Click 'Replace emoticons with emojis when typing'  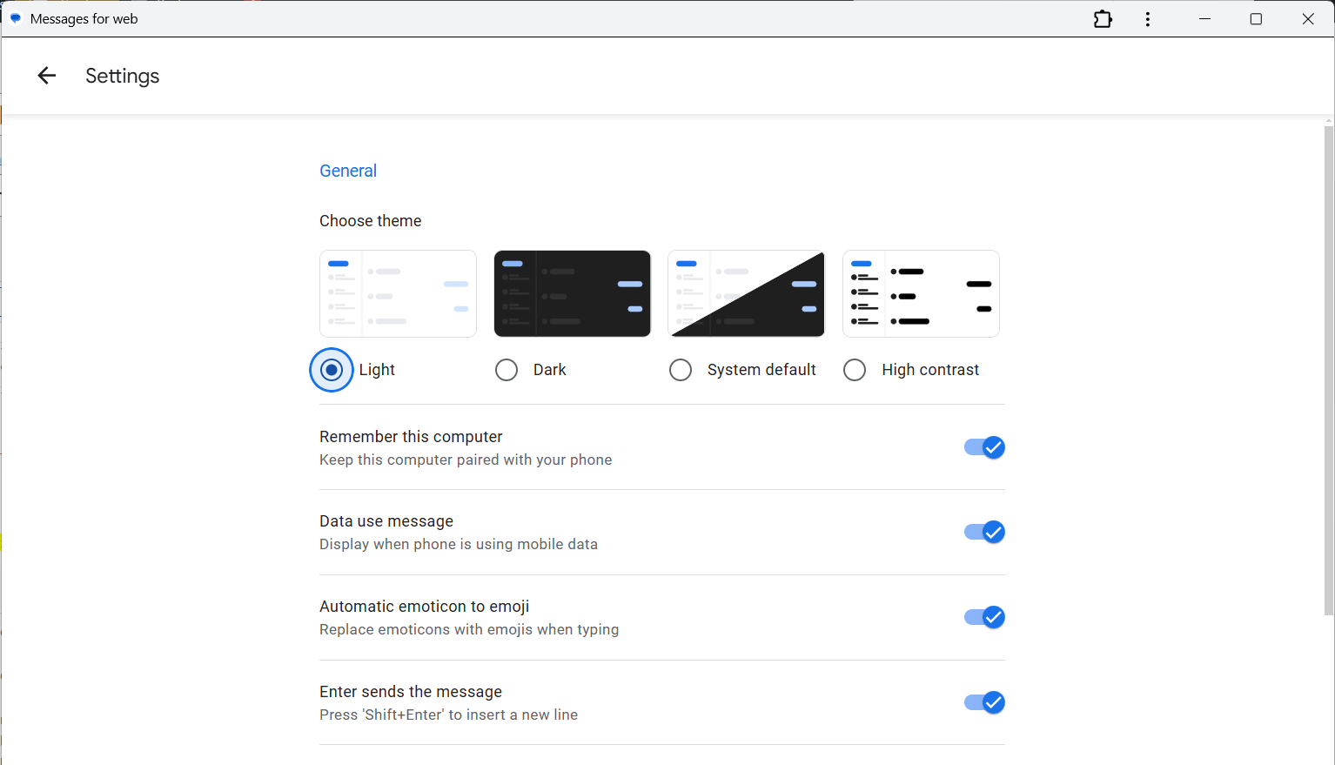pyautogui.click(x=469, y=629)
